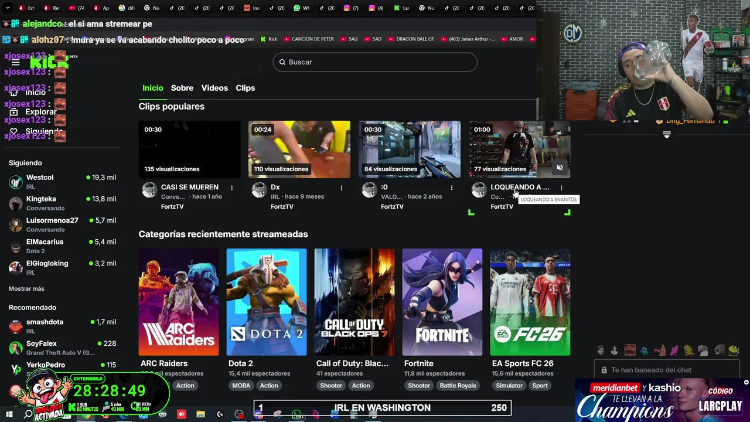Click the ARC Raiders category title
Viewport: 750px width, 422px height.
[x=164, y=363]
